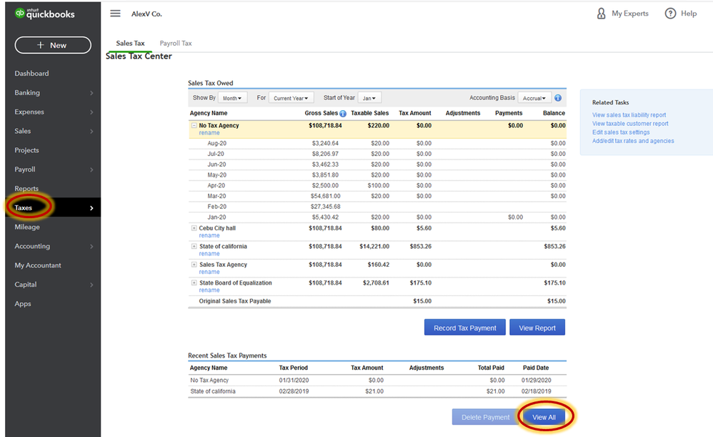
Task: Click rename under State of california
Action: click(x=209, y=254)
